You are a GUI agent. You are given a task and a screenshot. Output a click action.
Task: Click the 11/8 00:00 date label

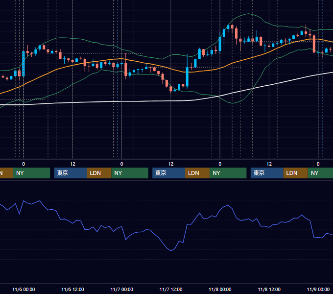pos(220,289)
